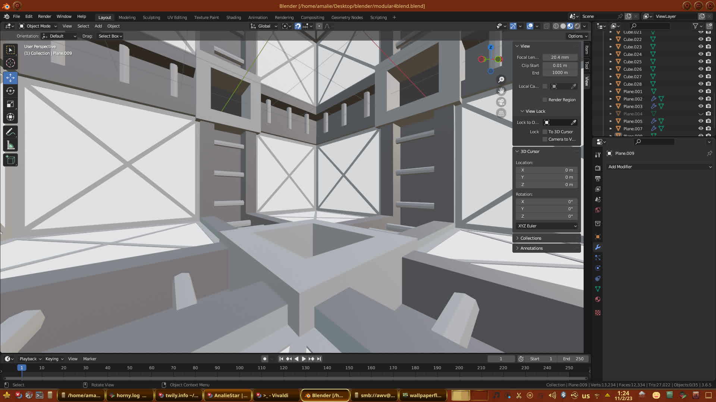Open the XYZ Euler rotation mode dropdown

coord(547,226)
